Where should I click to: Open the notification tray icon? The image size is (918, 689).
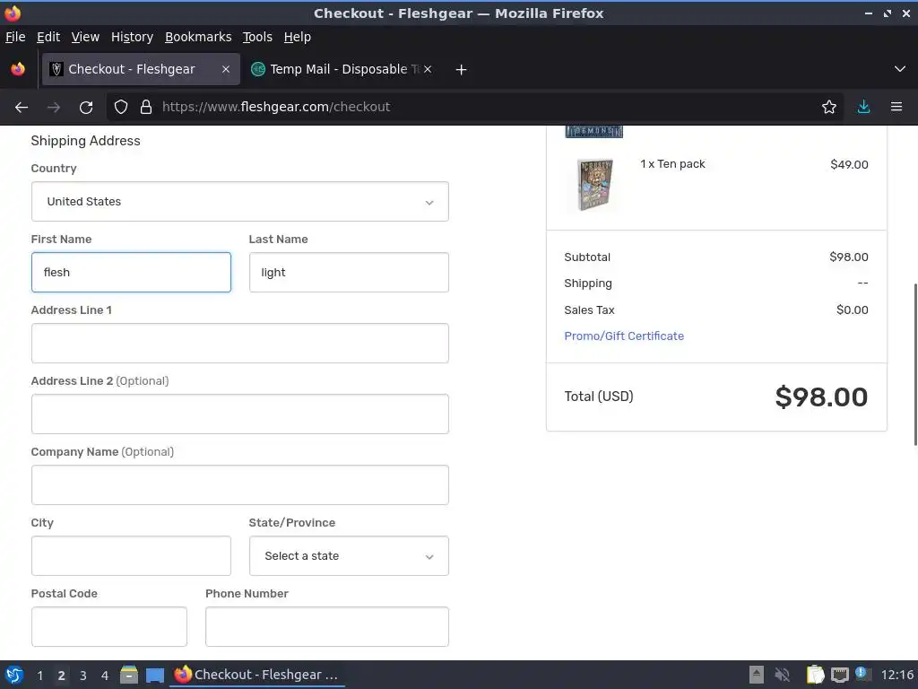(862, 674)
